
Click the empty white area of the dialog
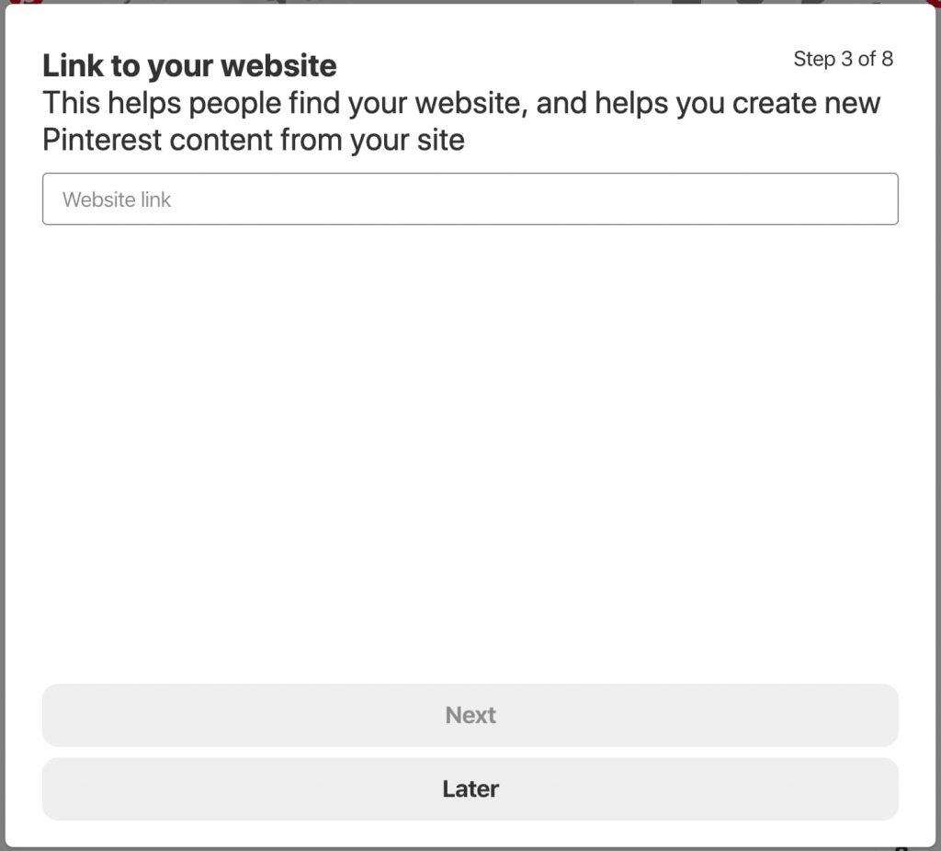point(470,450)
